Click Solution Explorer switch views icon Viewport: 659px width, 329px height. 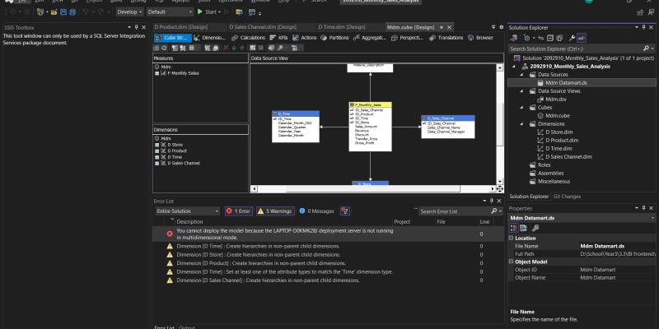pos(513,38)
